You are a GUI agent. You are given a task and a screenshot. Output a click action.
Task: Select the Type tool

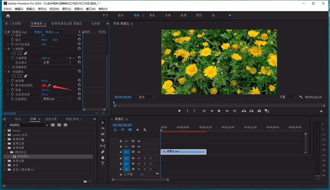[x=103, y=163]
